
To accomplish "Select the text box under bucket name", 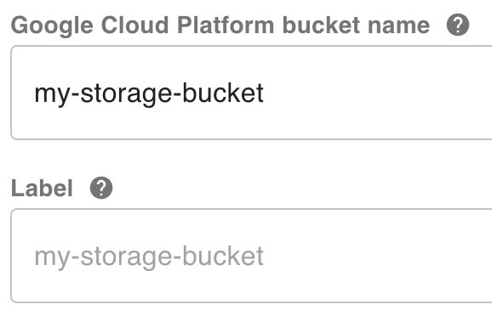I will coord(251,93).
